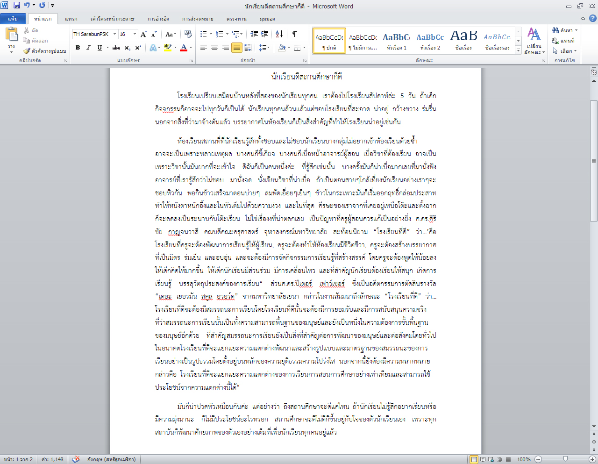598x464 pixels.
Task: Switch to the Mailings tab (การส่งจดหมาย)
Action: click(198, 19)
